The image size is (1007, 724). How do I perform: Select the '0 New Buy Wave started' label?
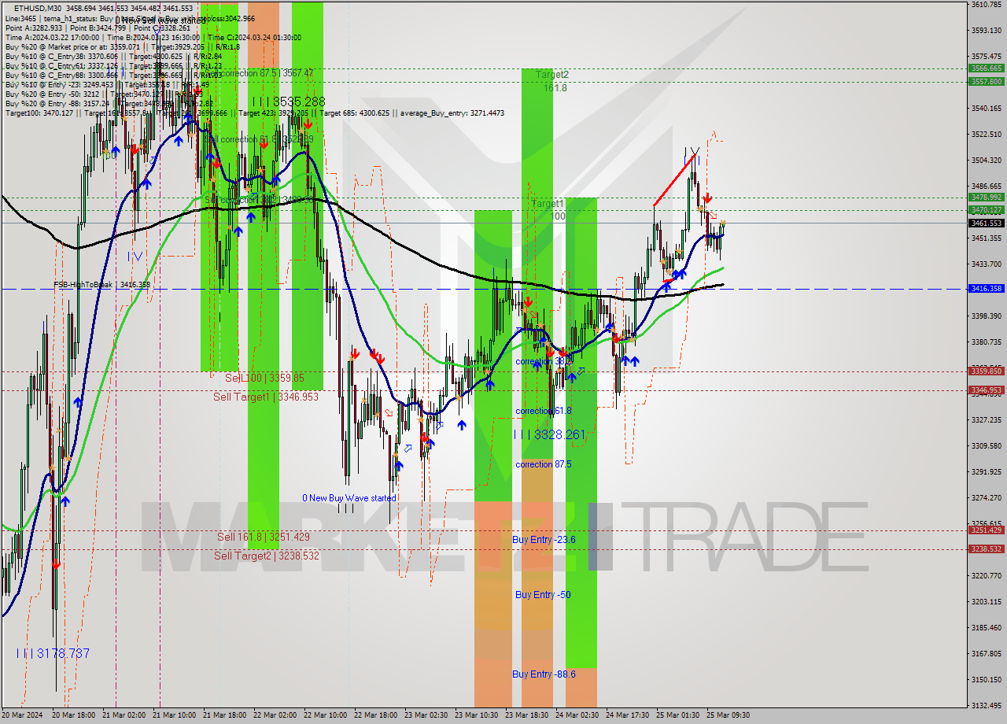coord(349,498)
